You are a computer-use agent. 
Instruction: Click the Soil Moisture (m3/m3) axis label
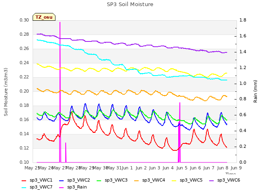(x=6, y=92)
